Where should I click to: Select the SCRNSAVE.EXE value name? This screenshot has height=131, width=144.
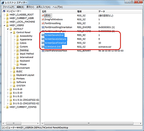click(53, 47)
